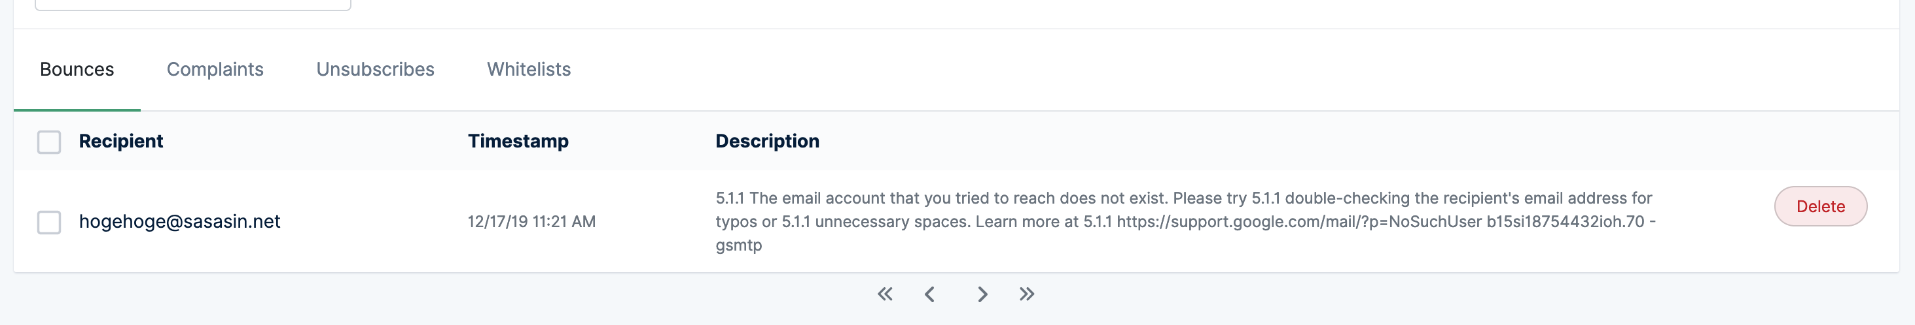The image size is (1915, 325).
Task: Open the Whitelists tab
Action: point(529,70)
